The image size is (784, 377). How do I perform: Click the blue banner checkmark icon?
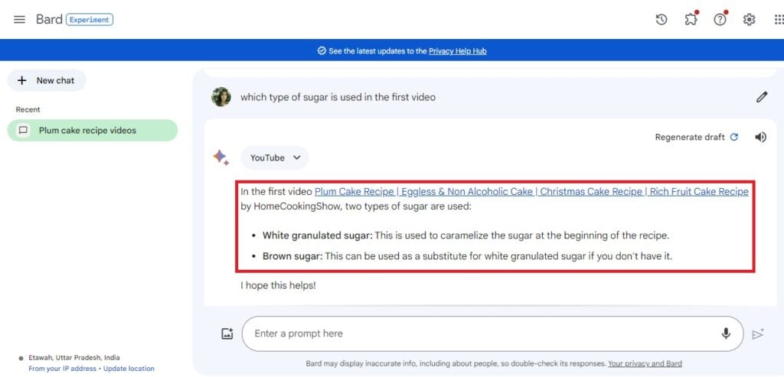(x=322, y=51)
